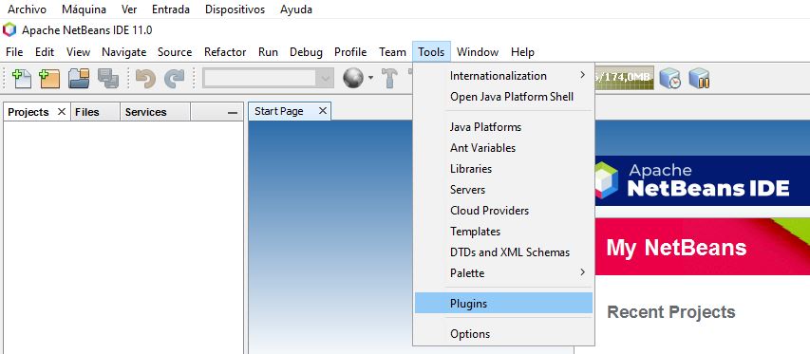This screenshot has width=810, height=354.
Task: Open the Help menu
Action: click(x=522, y=52)
